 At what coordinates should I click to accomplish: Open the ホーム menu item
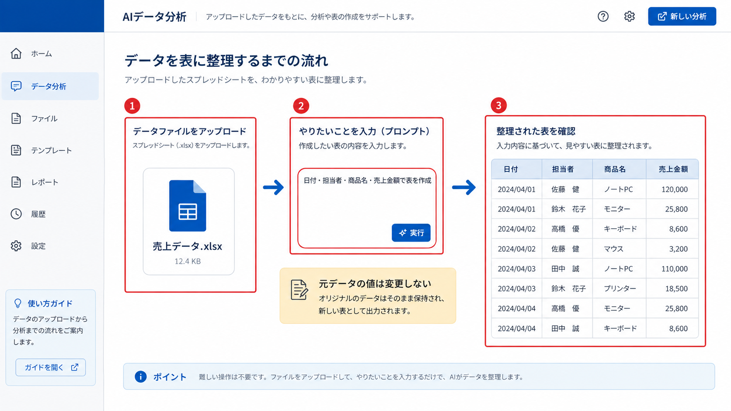50,54
